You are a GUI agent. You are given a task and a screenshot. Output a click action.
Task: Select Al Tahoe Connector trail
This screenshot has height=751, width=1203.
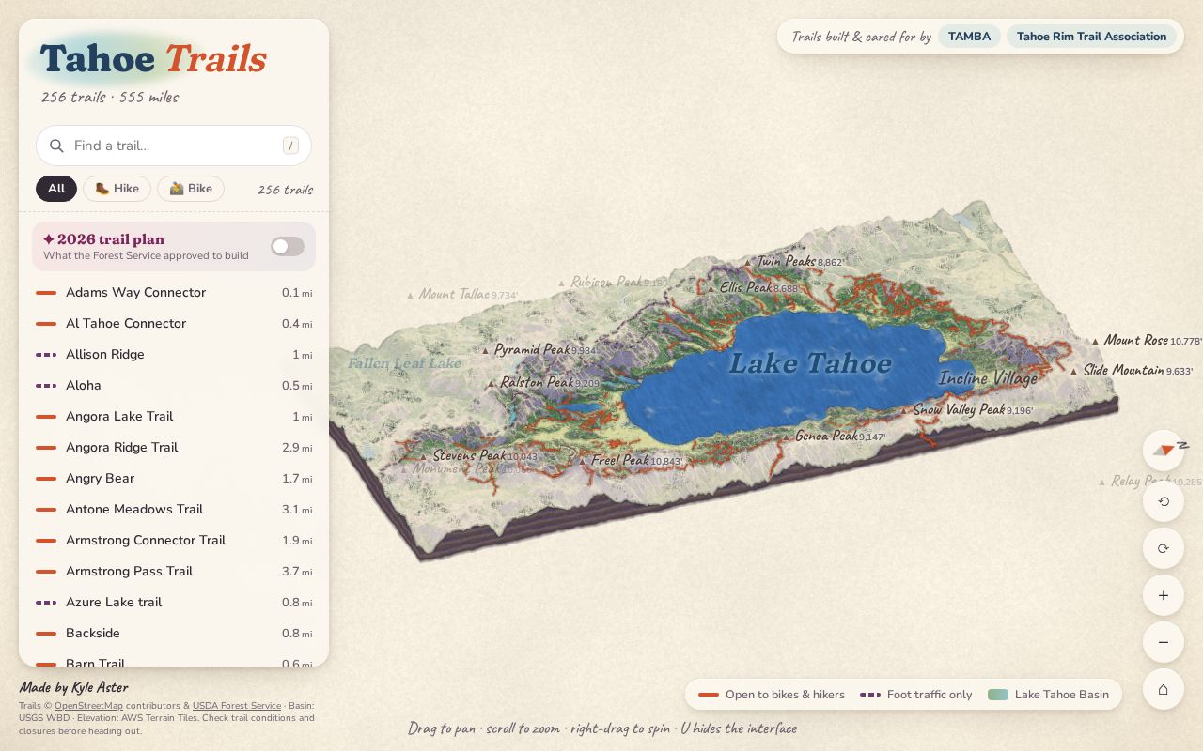(174, 324)
